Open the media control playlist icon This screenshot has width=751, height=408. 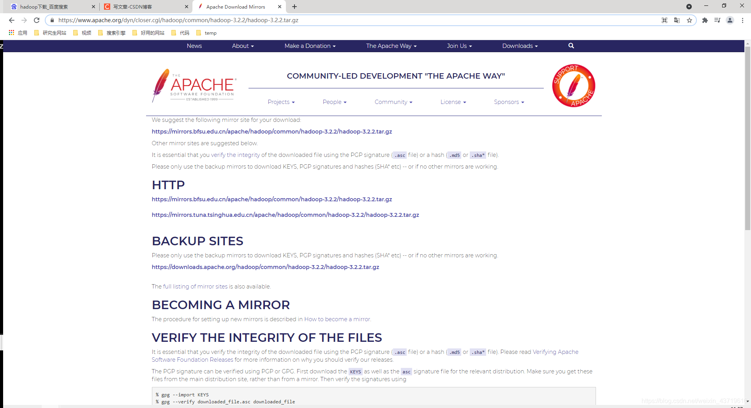click(718, 20)
